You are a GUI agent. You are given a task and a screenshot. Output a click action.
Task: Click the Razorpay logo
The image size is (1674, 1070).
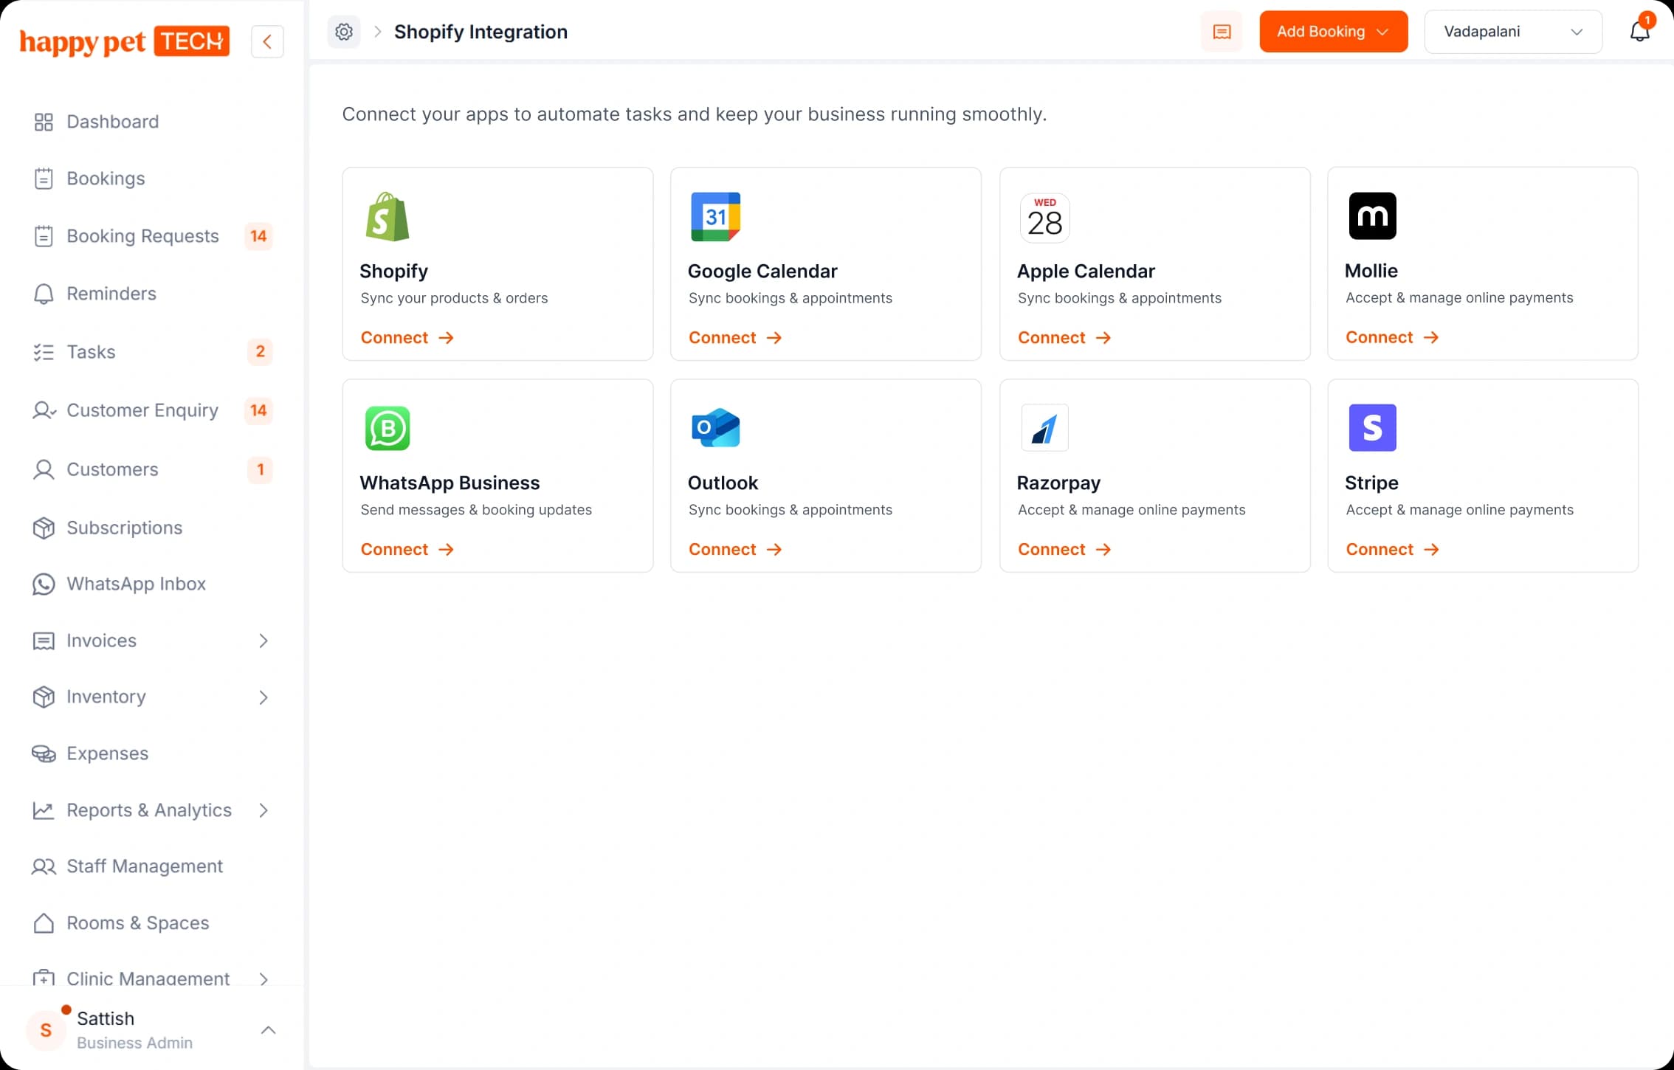click(1044, 428)
